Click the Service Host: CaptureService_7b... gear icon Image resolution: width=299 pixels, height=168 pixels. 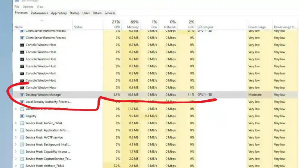coord(22,159)
